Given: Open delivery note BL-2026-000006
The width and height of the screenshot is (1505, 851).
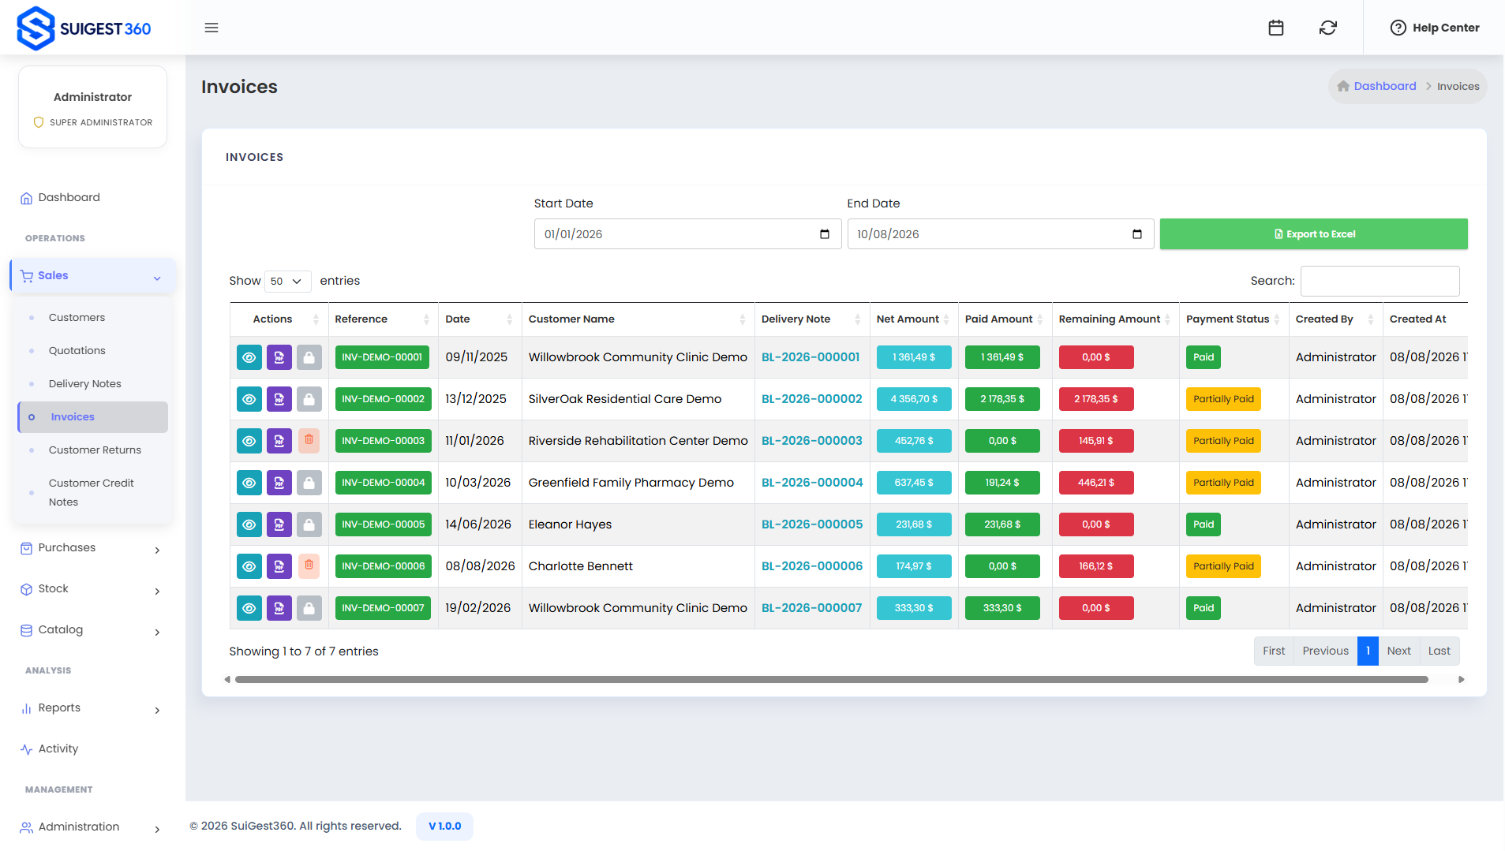Looking at the screenshot, I should click(811, 566).
